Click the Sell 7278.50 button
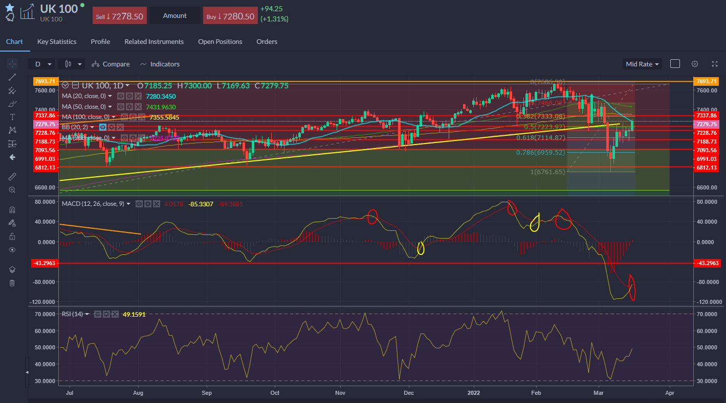This screenshot has height=403, width=726. 119,15
